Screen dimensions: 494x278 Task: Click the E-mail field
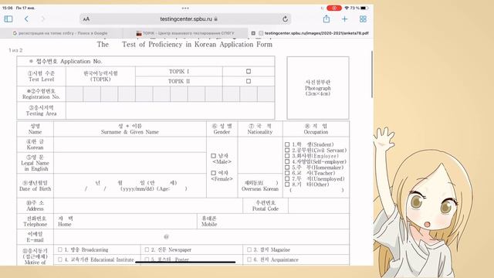(x=201, y=237)
